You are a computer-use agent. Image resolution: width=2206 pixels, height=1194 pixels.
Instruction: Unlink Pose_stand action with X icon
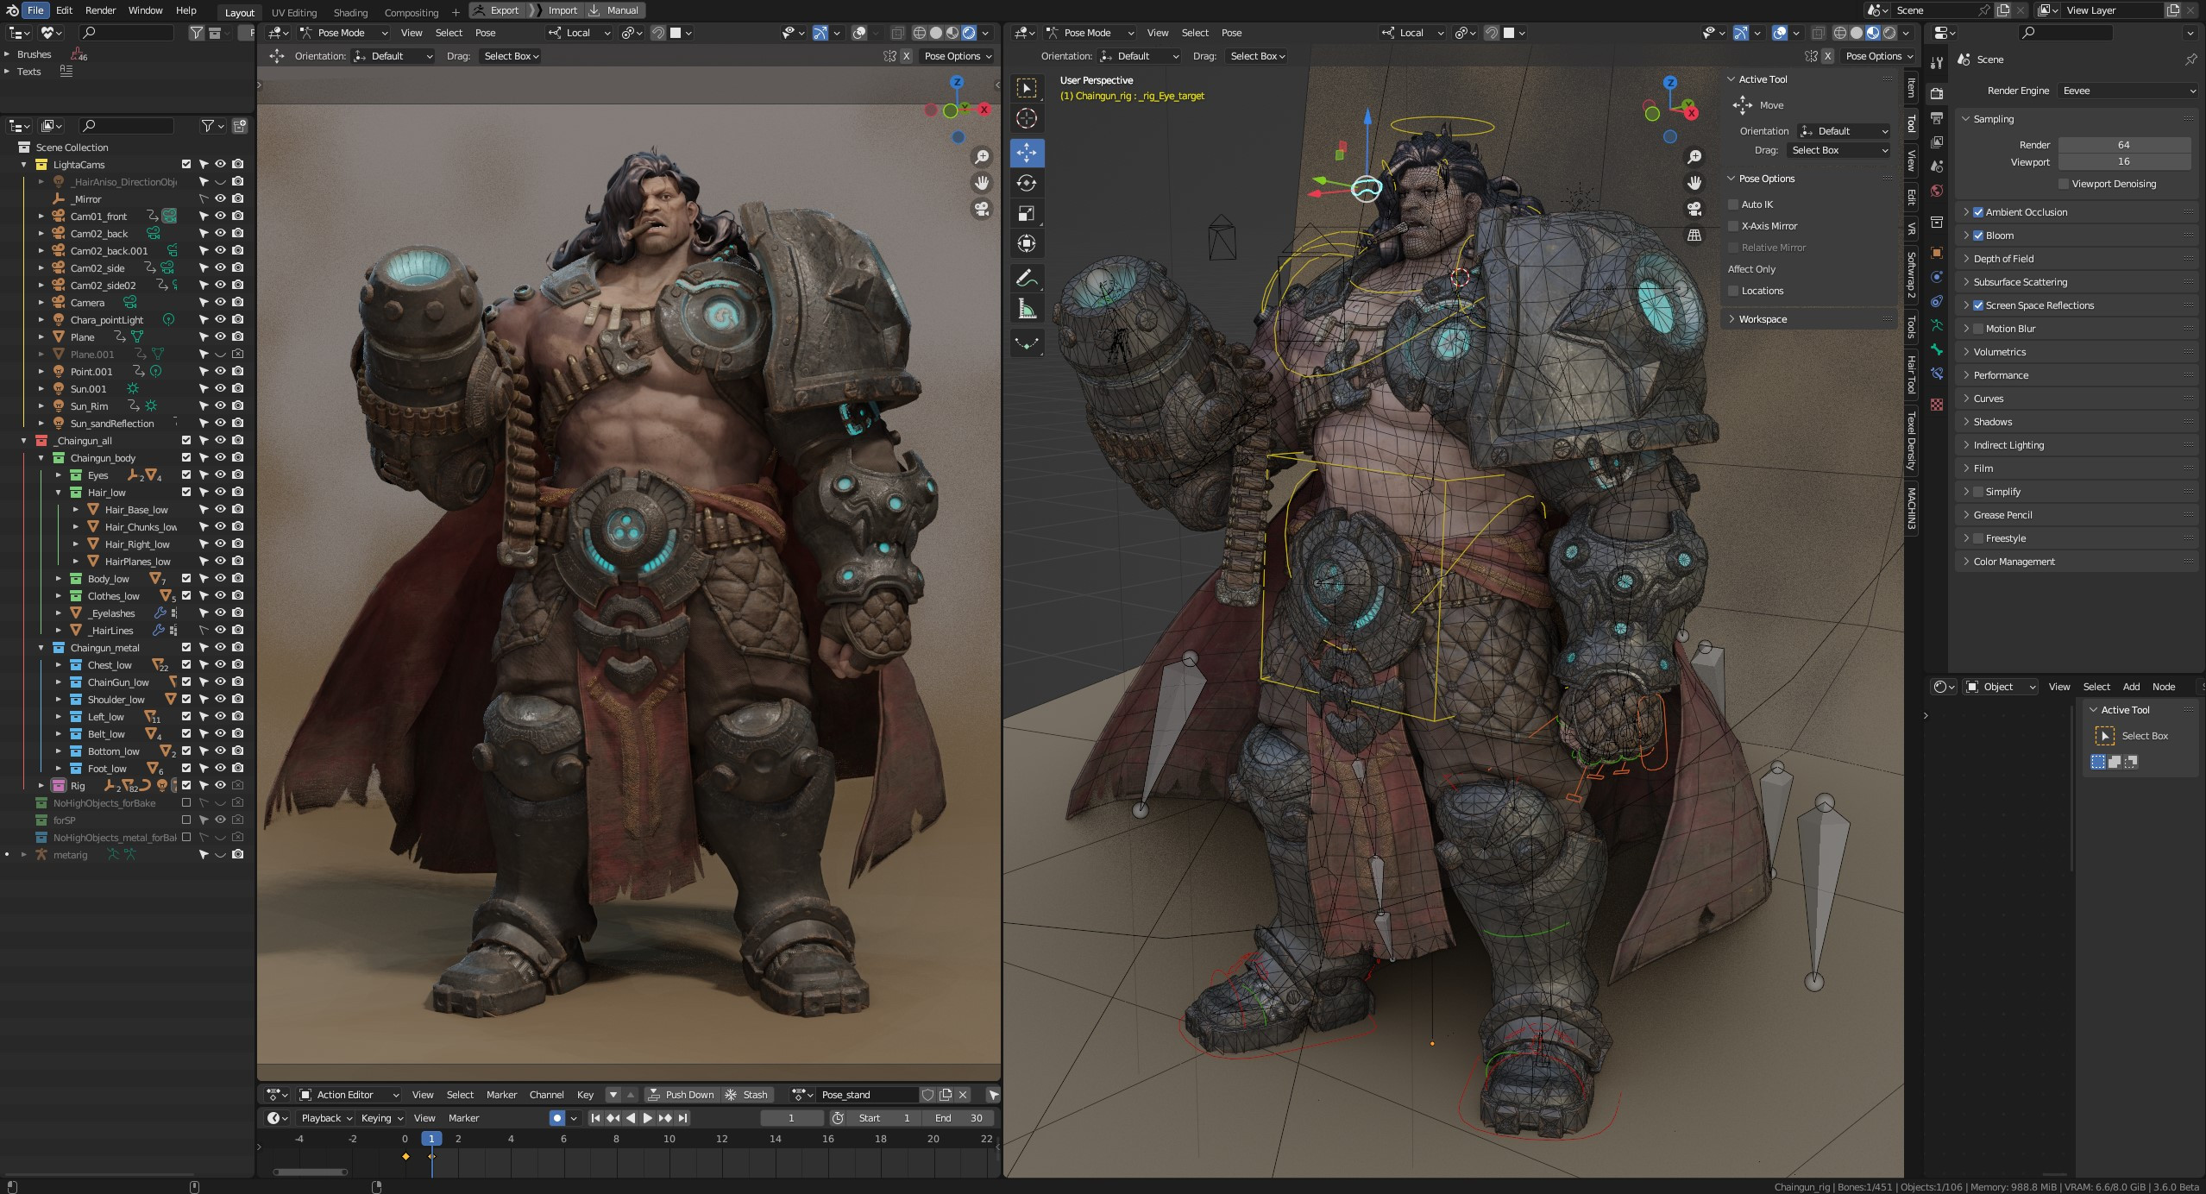click(963, 1095)
